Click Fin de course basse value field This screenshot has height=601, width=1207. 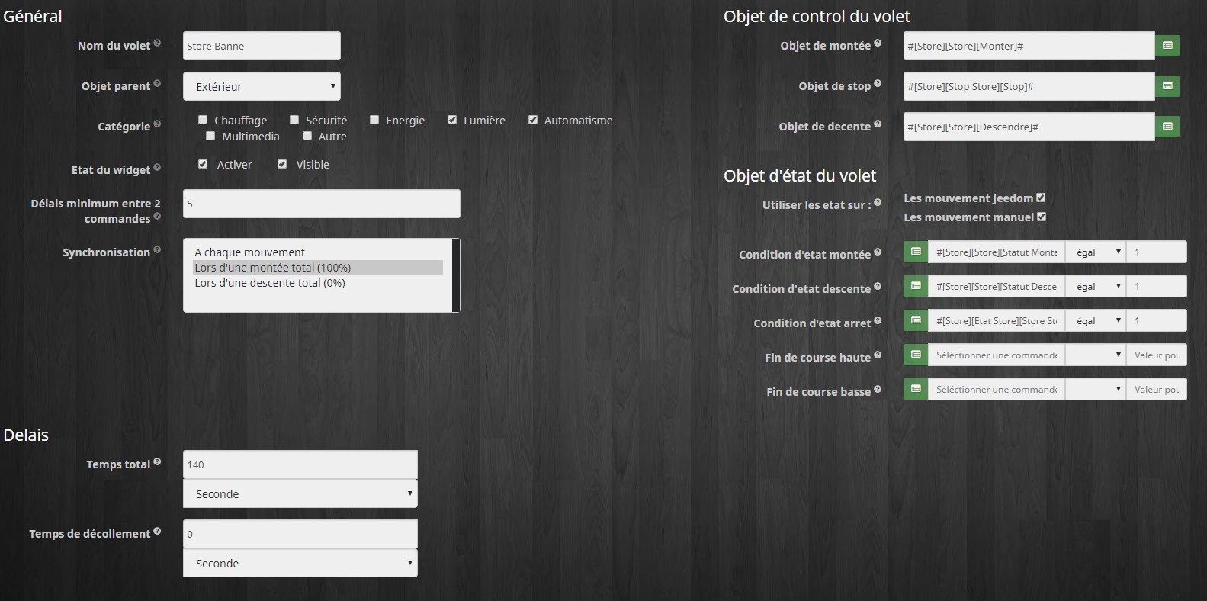pyautogui.click(x=1157, y=389)
